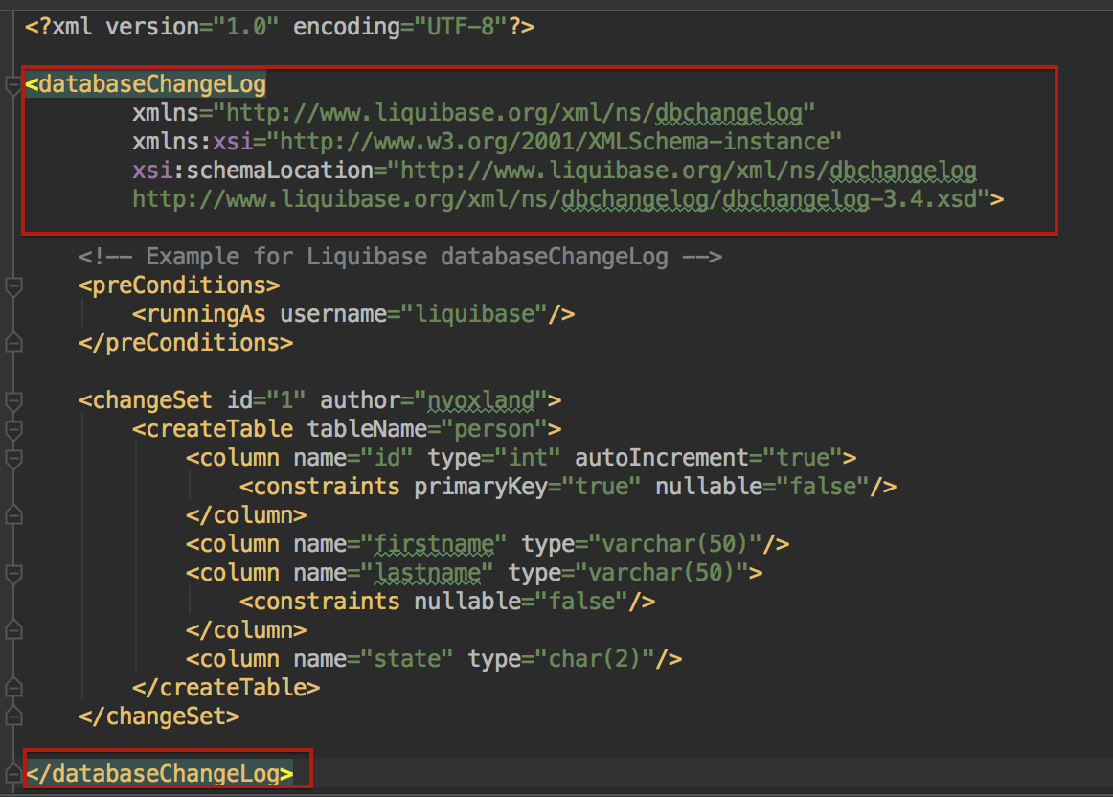The image size is (1113, 797).
Task: Click the column name value "lastname"
Action: click(427, 572)
